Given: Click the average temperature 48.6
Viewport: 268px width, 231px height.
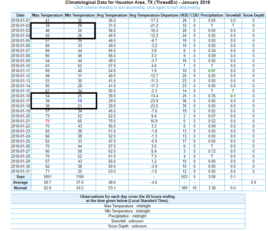Looking at the screenshot, I should coord(112,182).
